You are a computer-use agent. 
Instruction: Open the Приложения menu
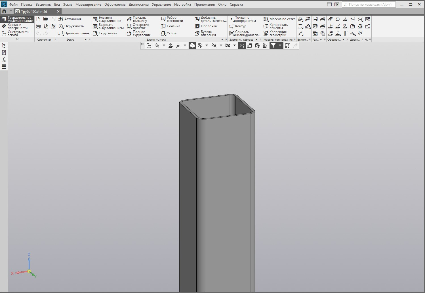click(x=205, y=5)
